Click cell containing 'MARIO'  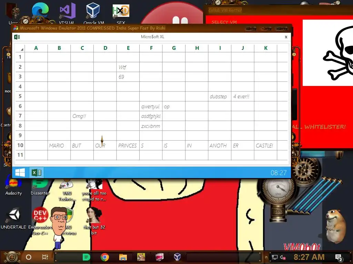[x=59, y=145]
